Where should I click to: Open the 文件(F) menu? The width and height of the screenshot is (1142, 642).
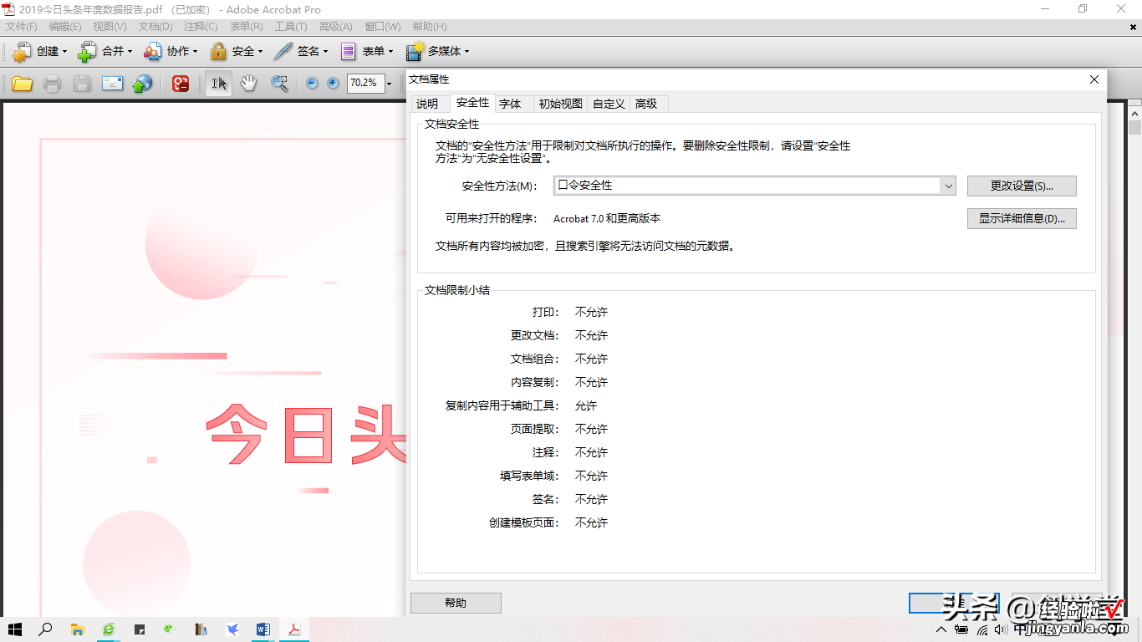[x=22, y=27]
